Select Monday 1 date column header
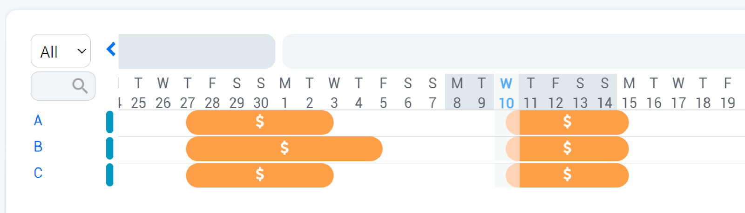The image size is (745, 213). coord(285,93)
